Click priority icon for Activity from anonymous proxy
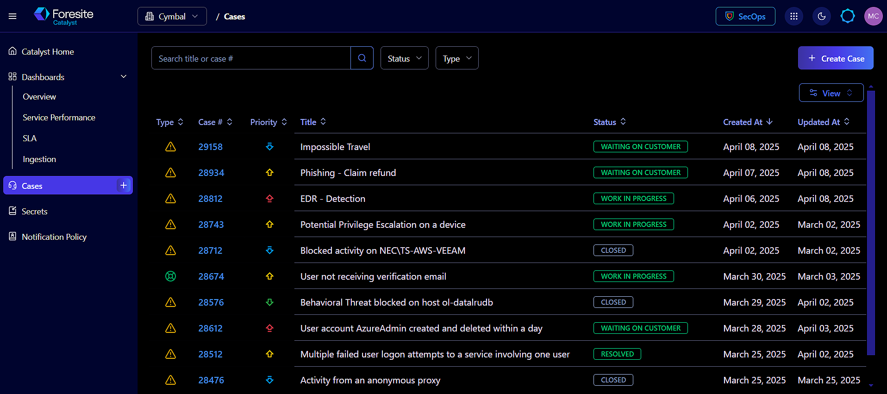Viewport: 887px width, 394px height. pos(269,380)
